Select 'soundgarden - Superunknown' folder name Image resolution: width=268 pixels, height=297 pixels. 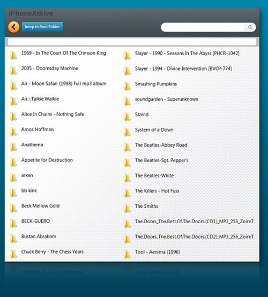[167, 99]
